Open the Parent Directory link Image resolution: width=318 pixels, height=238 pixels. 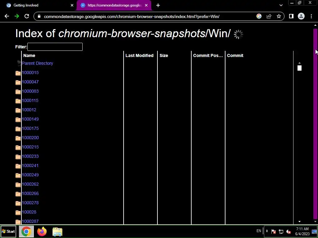[x=37, y=63]
